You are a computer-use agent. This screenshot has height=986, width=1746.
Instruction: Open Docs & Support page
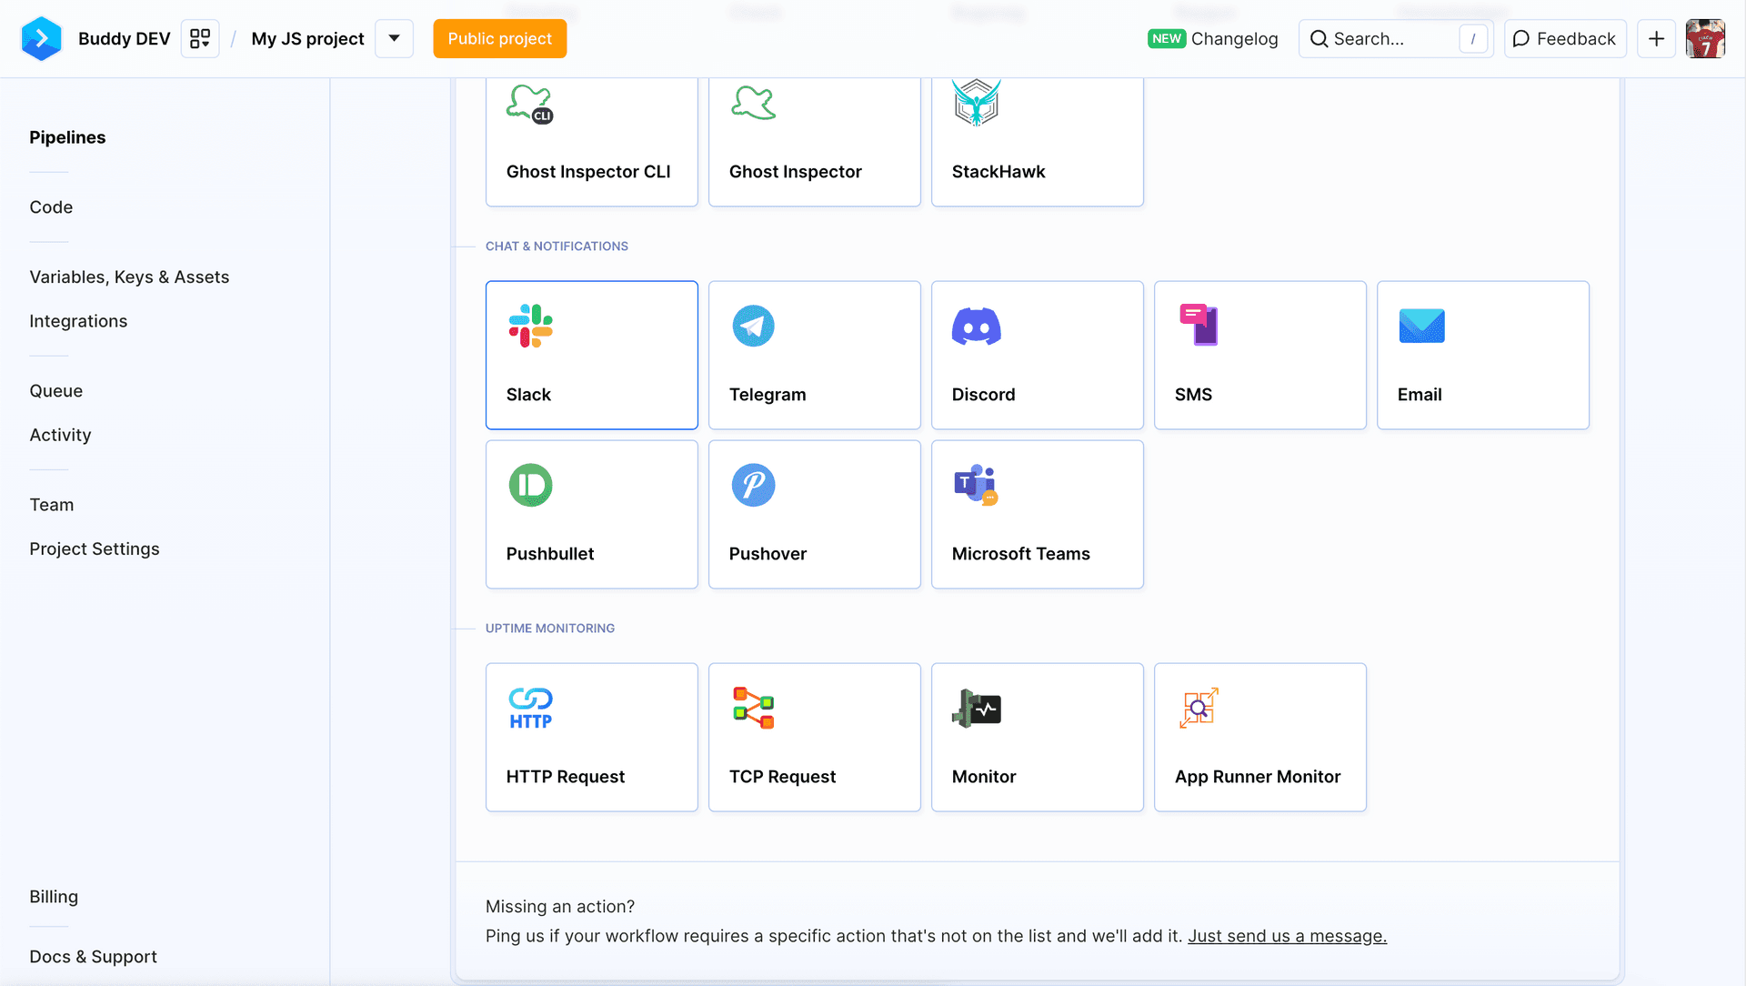click(94, 956)
